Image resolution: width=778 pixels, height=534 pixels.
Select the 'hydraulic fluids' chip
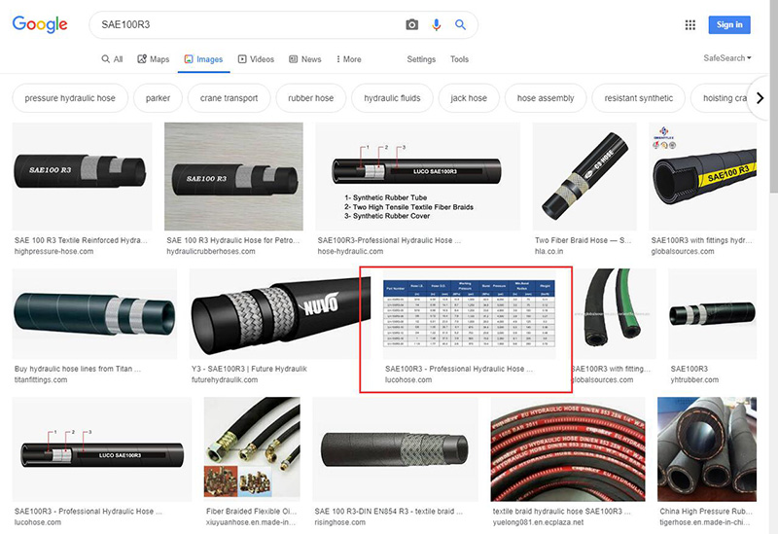tap(392, 98)
